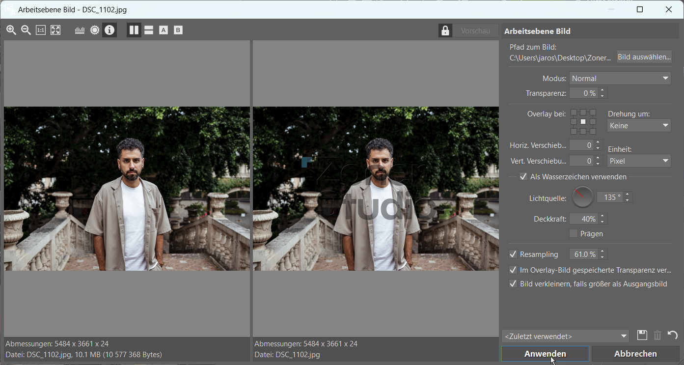
Task: Open the Einheit dropdown showing Pixel
Action: tap(639, 161)
